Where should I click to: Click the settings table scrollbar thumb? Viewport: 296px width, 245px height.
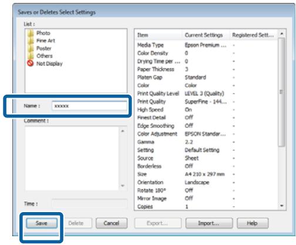(x=281, y=92)
